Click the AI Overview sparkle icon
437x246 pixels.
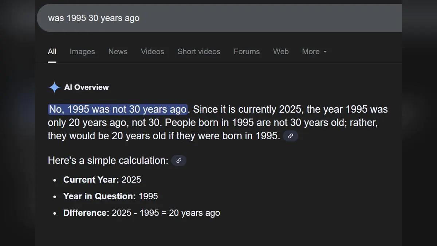[54, 87]
